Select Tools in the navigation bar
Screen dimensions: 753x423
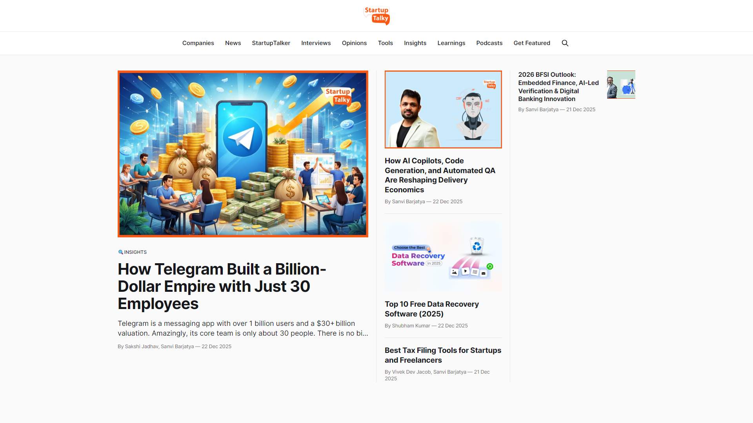385,43
